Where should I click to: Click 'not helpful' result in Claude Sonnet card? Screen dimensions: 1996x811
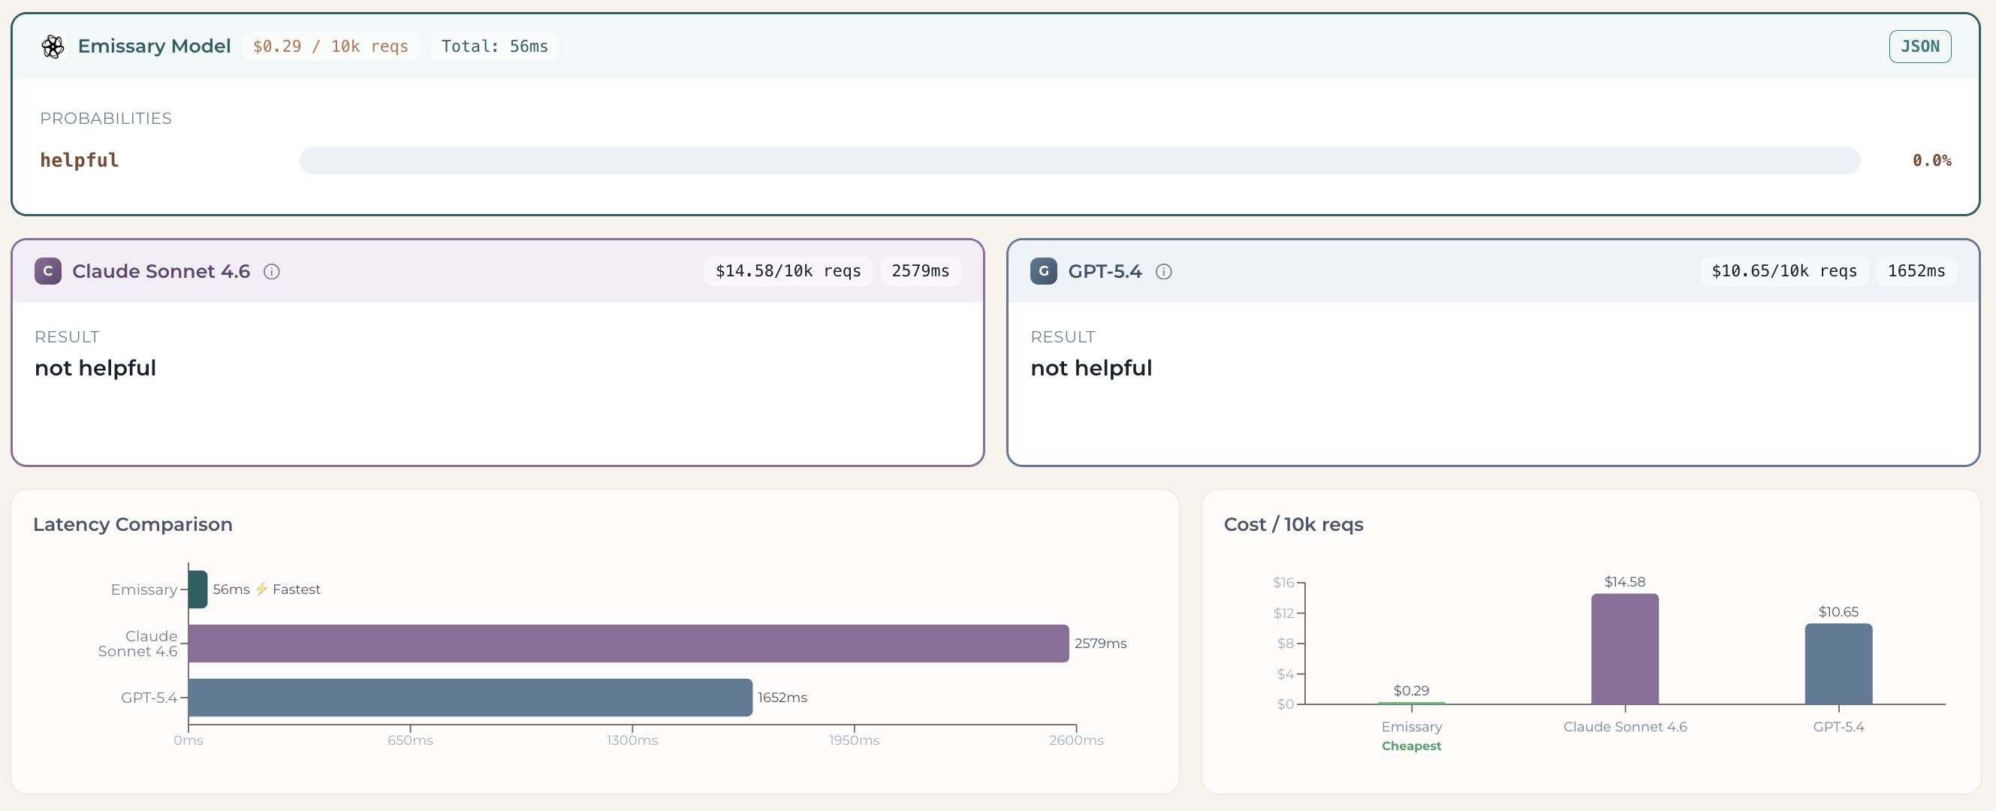(95, 368)
